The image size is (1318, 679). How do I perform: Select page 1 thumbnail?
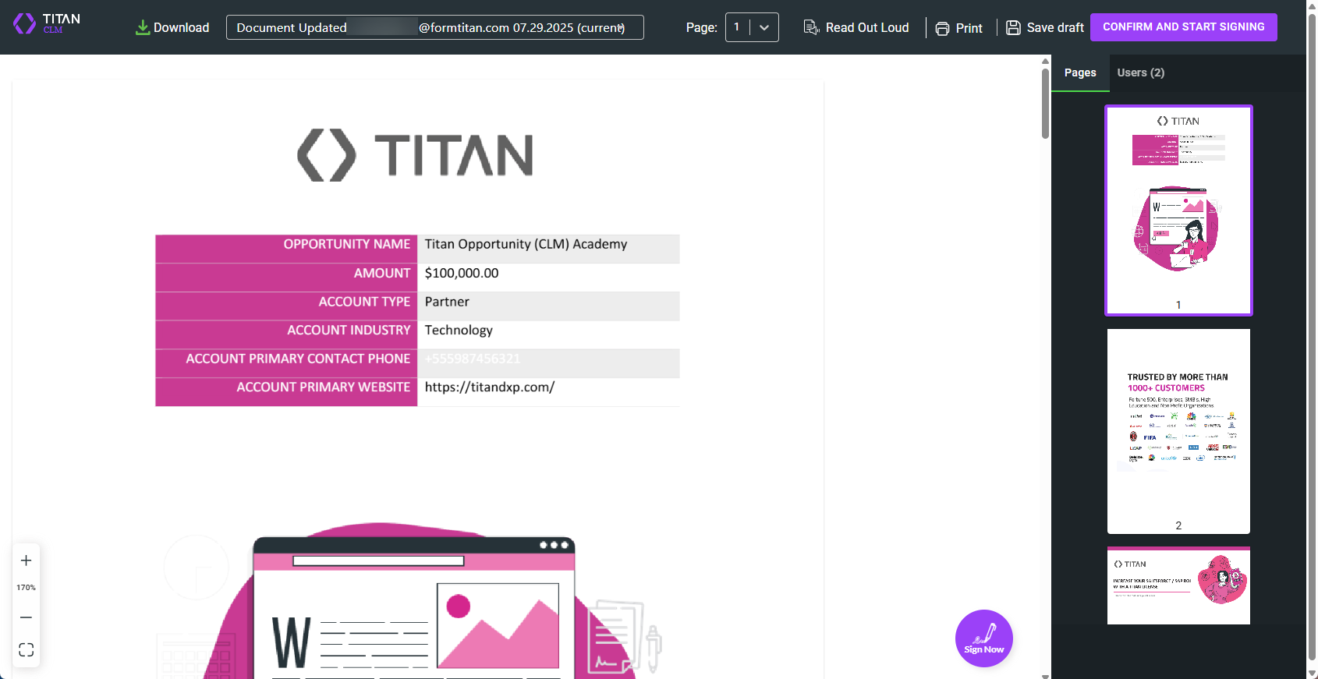(x=1178, y=210)
